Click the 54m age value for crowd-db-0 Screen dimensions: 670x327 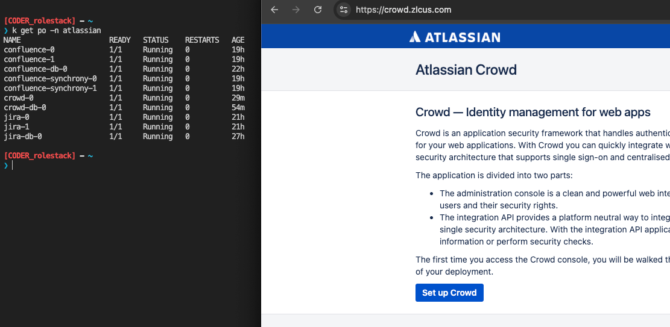pos(238,108)
